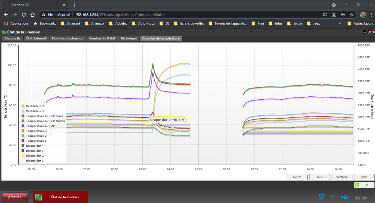The image size is (375, 203).
Task: Click the Ventilateur 2 legend swatch
Action: coord(23,106)
